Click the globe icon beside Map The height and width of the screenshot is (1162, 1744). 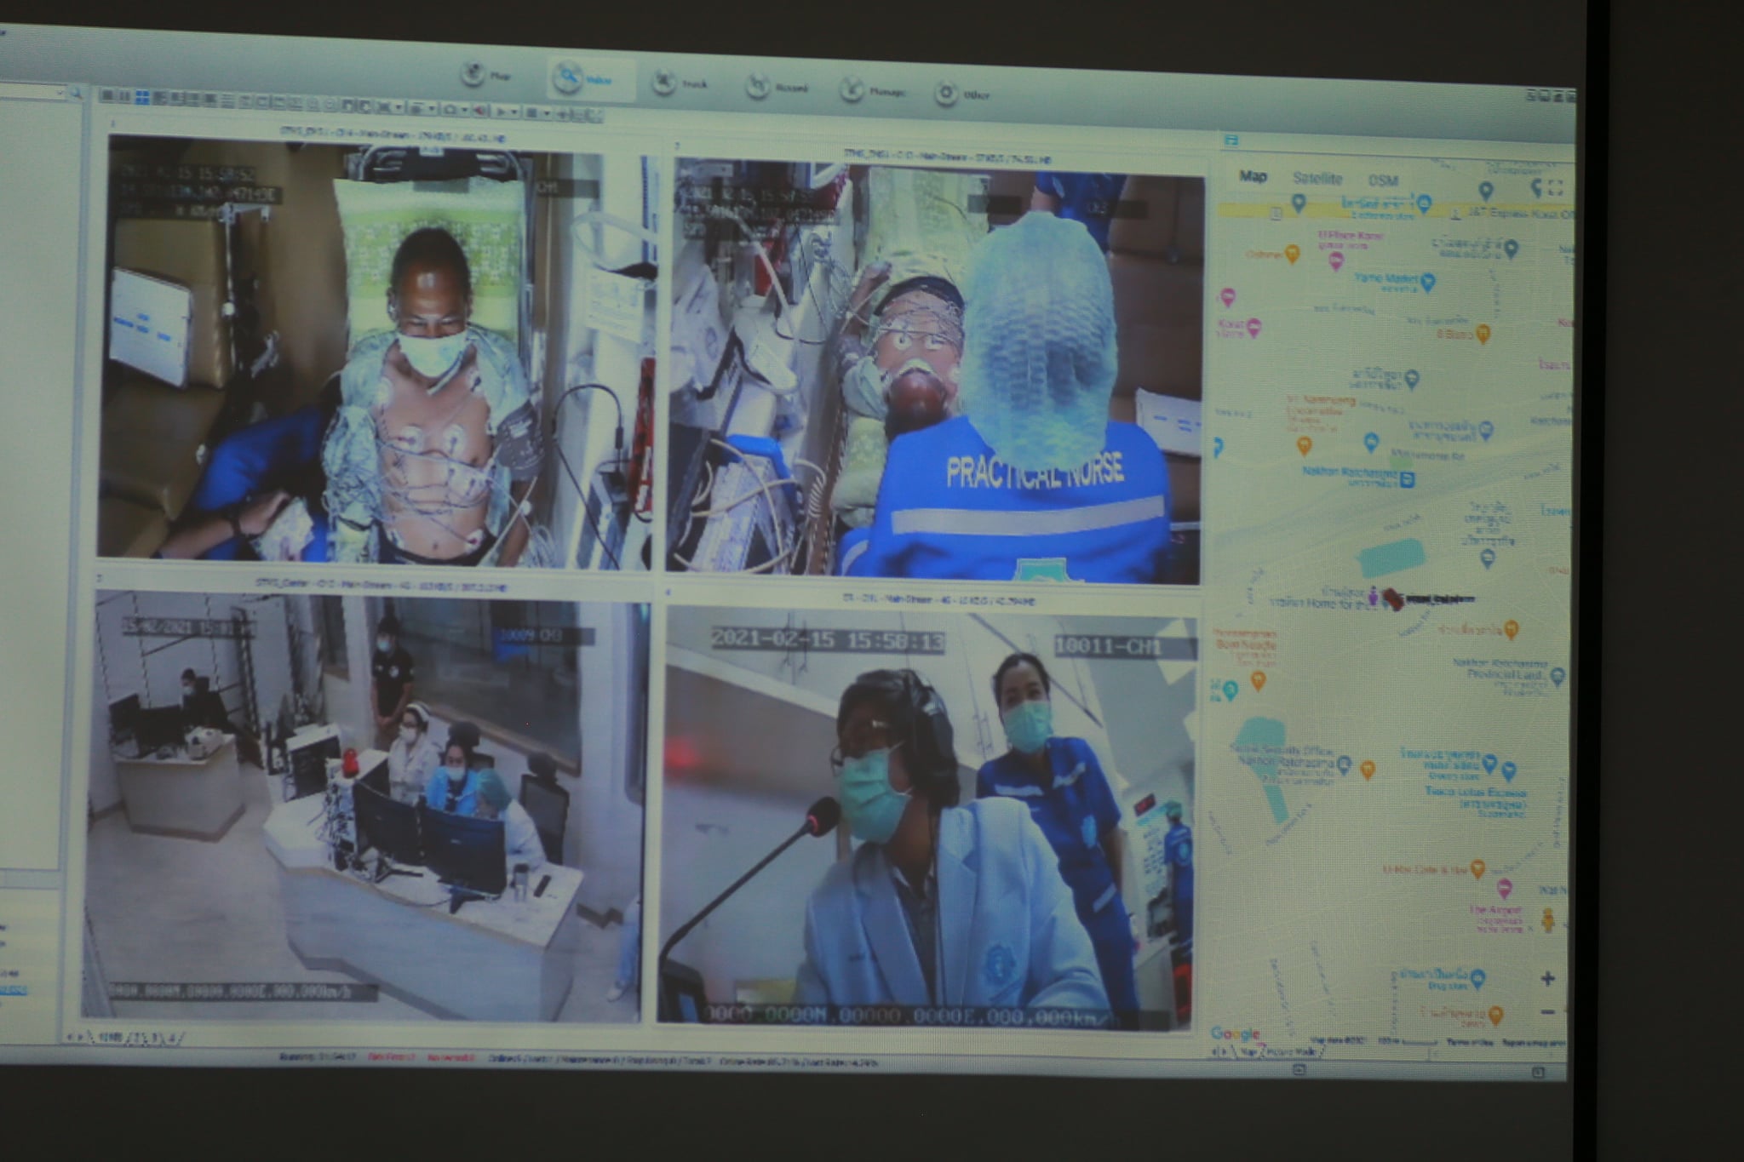coord(473,74)
